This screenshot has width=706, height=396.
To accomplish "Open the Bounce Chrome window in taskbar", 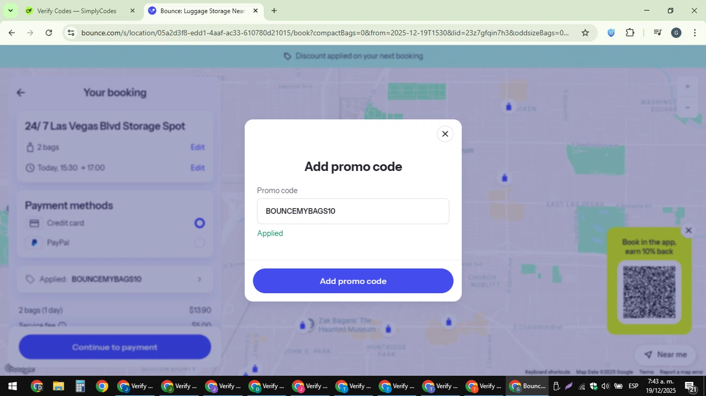I will pyautogui.click(x=527, y=386).
